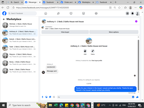
Task: Open the Facebook Home icon
Action: click(46, 14)
